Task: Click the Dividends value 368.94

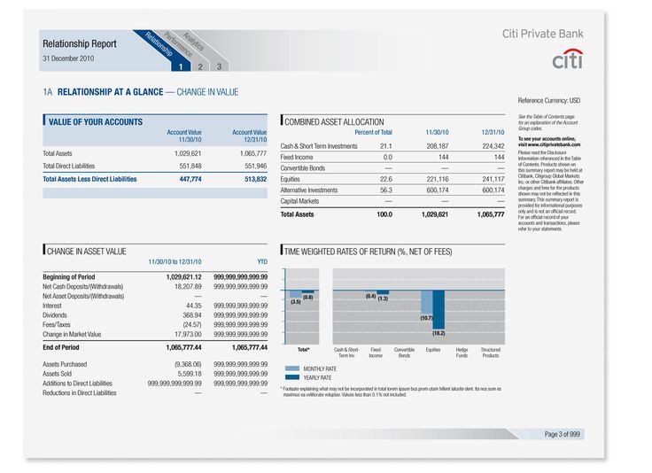Action: tap(192, 315)
